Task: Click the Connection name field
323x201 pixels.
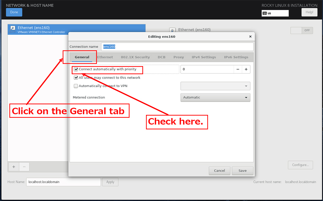Action: (x=177, y=47)
